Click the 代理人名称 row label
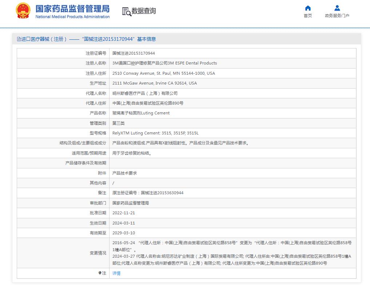 (x=96, y=93)
